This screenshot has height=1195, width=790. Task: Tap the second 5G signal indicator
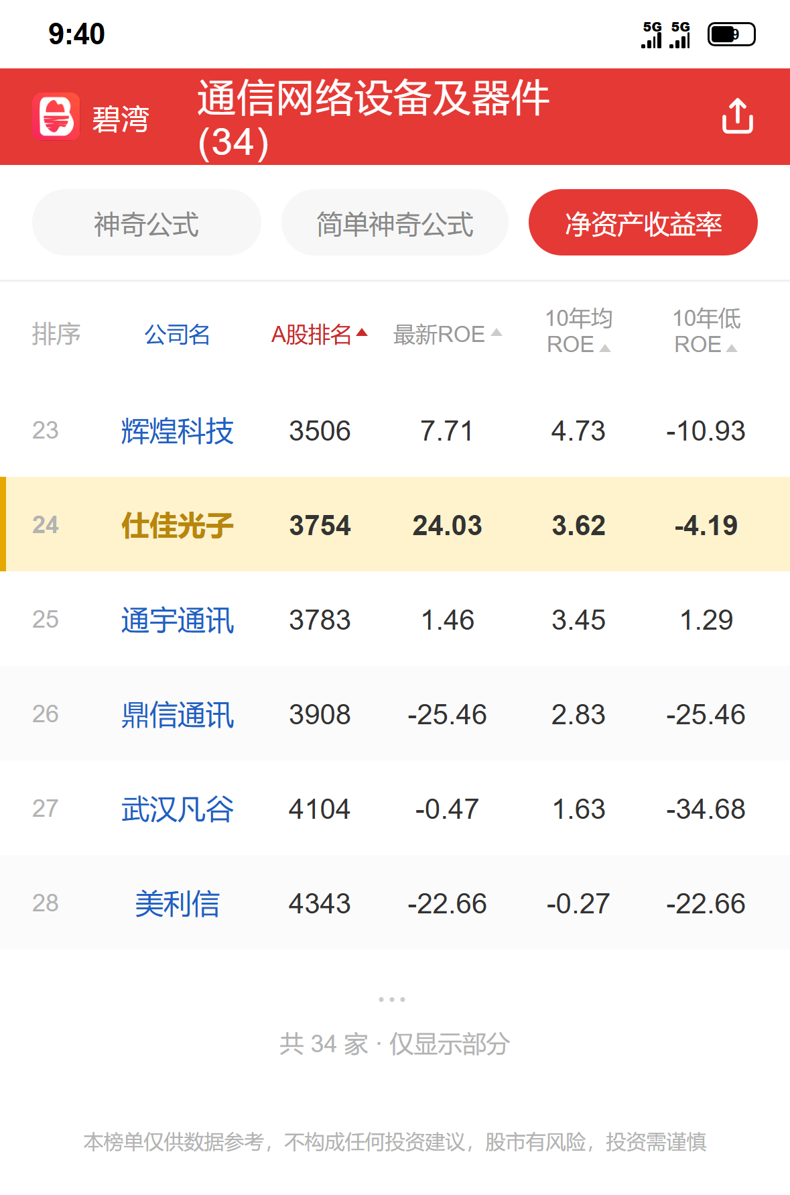pos(680,35)
